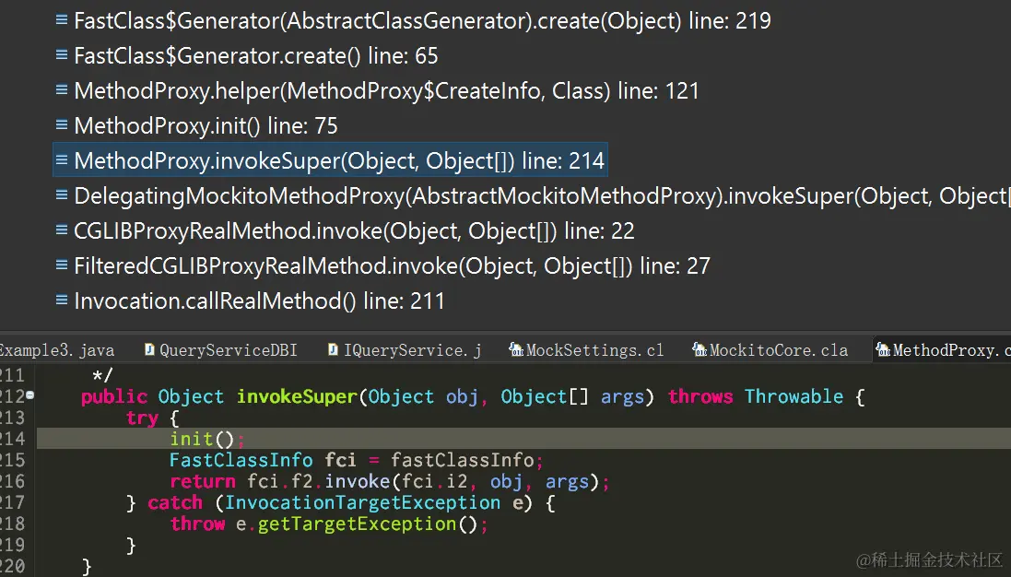The image size is (1011, 577).
Task: Click the init() call on highlighted line
Action: pos(202,439)
